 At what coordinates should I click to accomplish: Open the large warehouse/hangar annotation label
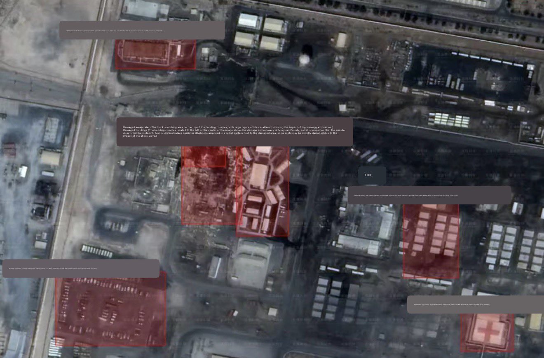pos(142,30)
